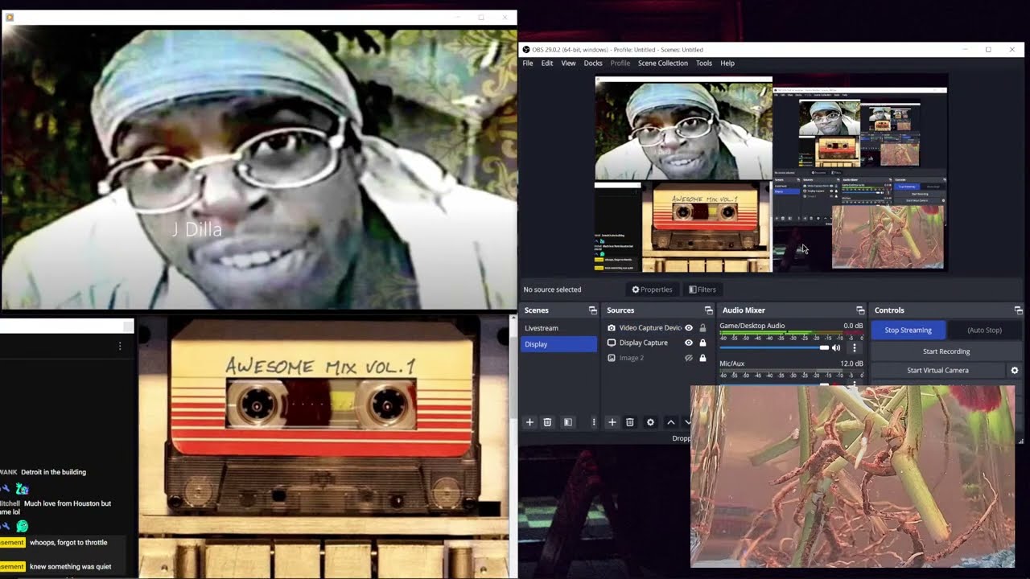Click Image 2 picture icon
This screenshot has width=1030, height=579.
coord(612,358)
